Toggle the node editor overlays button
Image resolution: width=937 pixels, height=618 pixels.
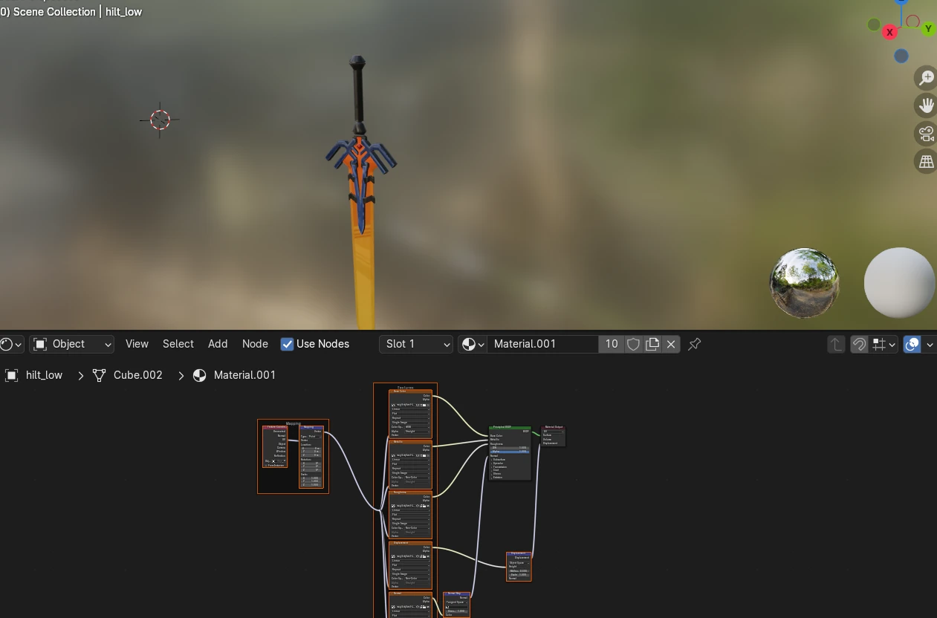[912, 344]
